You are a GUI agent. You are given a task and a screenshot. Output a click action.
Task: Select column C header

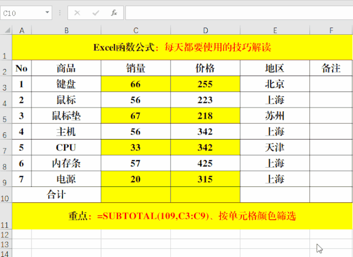(136, 30)
